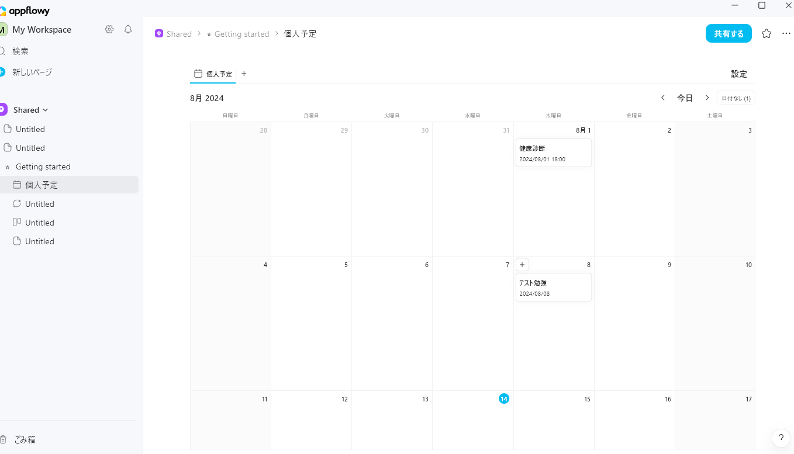The height and width of the screenshot is (454, 794).
Task: Click the day 2 calendar cell
Action: [634, 189]
